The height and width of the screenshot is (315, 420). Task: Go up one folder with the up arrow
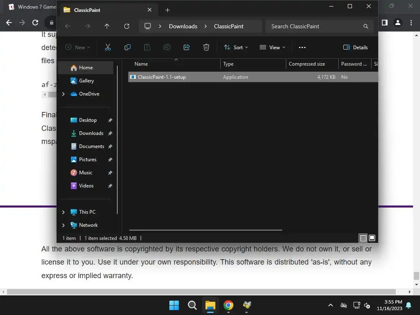(107, 26)
